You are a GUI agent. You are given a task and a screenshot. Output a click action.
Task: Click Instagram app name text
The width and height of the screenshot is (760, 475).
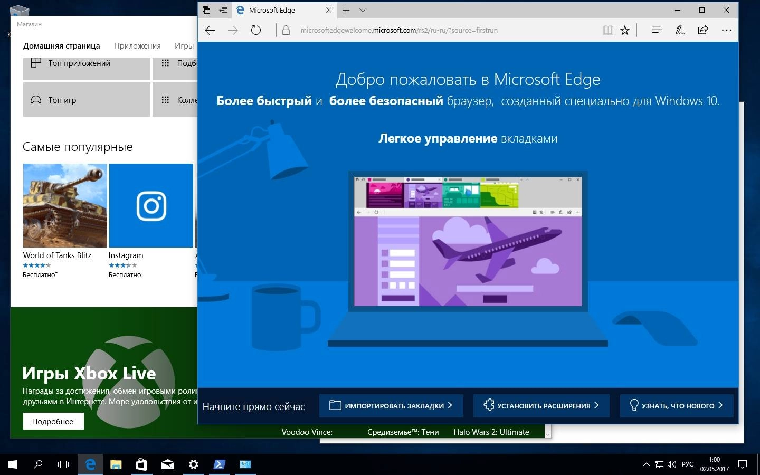126,255
